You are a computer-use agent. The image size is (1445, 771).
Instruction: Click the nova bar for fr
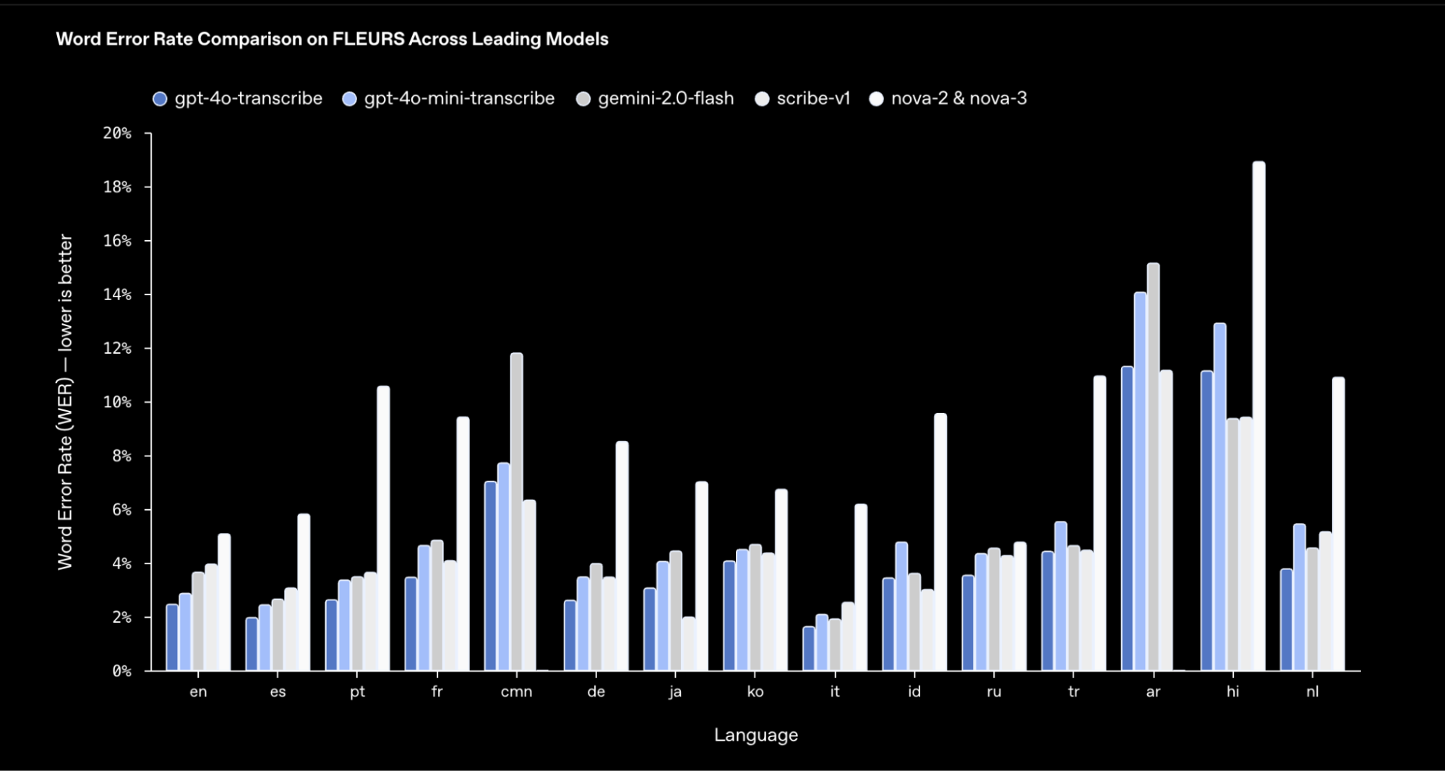(x=463, y=543)
